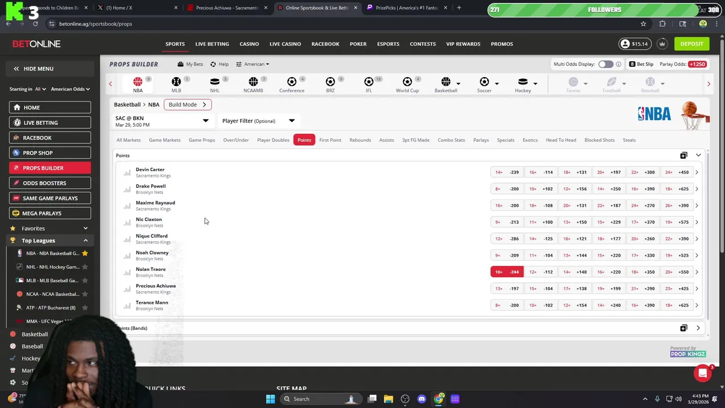Screen dimensions: 725x408
Task: Click the multi-view icon in Points header
Action: pyautogui.click(x=684, y=155)
